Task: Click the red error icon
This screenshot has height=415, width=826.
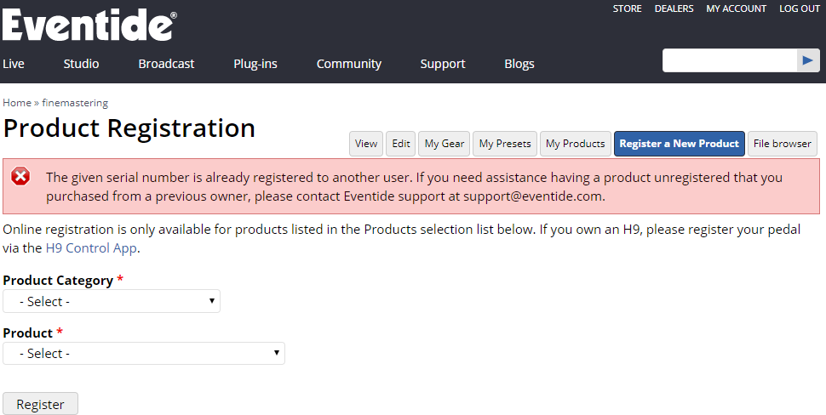Action: coord(20,177)
